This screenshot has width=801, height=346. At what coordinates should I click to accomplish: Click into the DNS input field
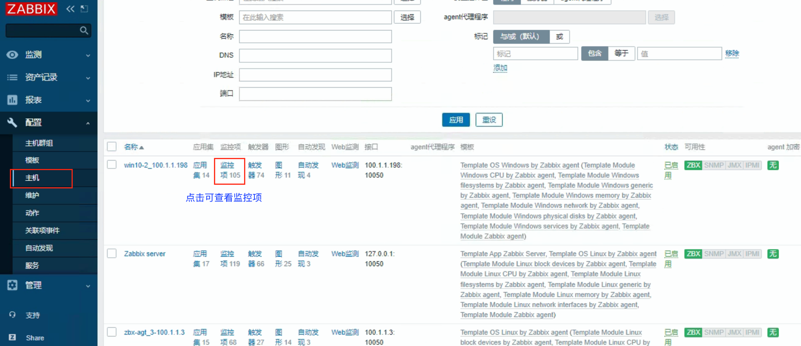pos(315,55)
